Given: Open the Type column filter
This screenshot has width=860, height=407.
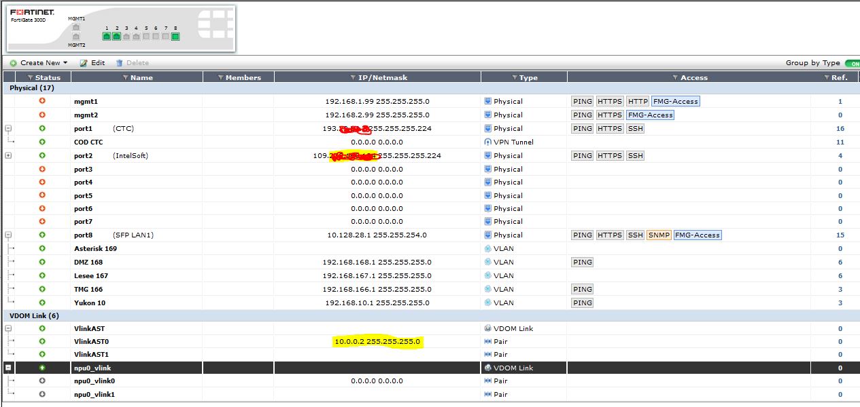Looking at the screenshot, I should pos(515,78).
